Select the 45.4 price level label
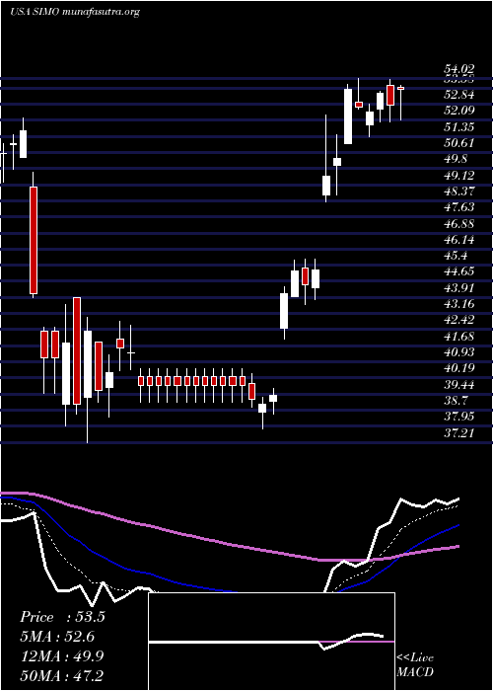This screenshot has height=691, width=493. (x=456, y=256)
